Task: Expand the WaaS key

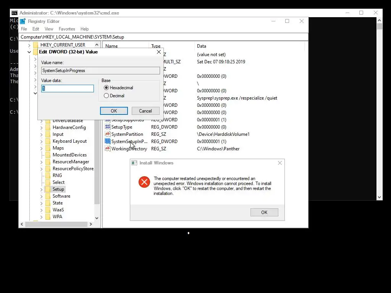Action: [x=41, y=210]
